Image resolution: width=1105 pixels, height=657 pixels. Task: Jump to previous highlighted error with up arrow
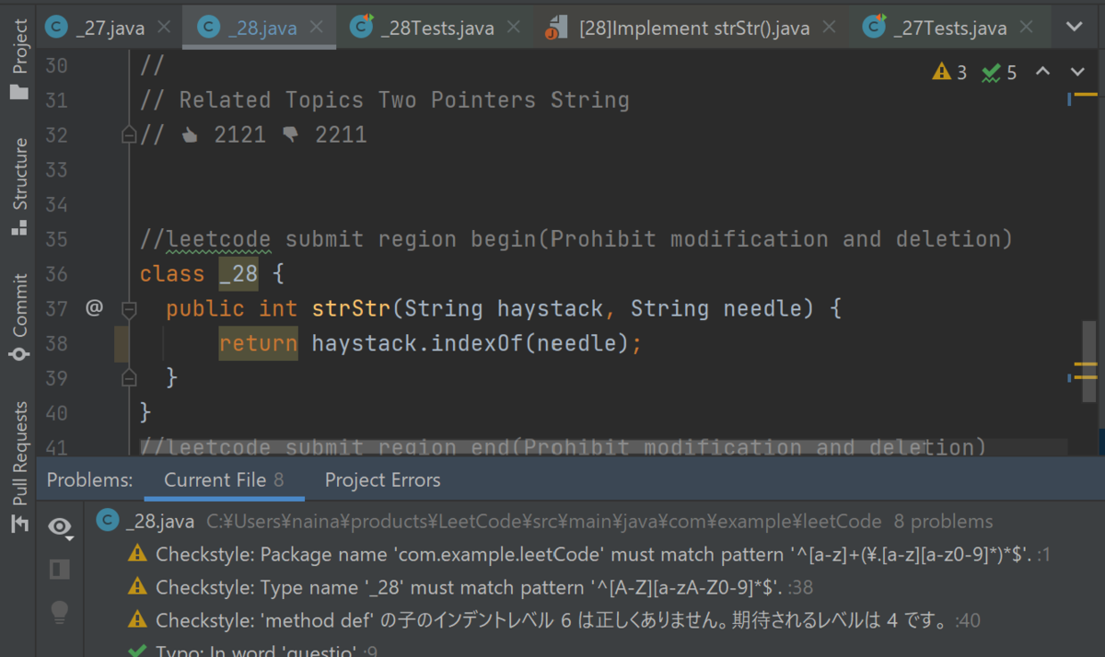[1044, 70]
